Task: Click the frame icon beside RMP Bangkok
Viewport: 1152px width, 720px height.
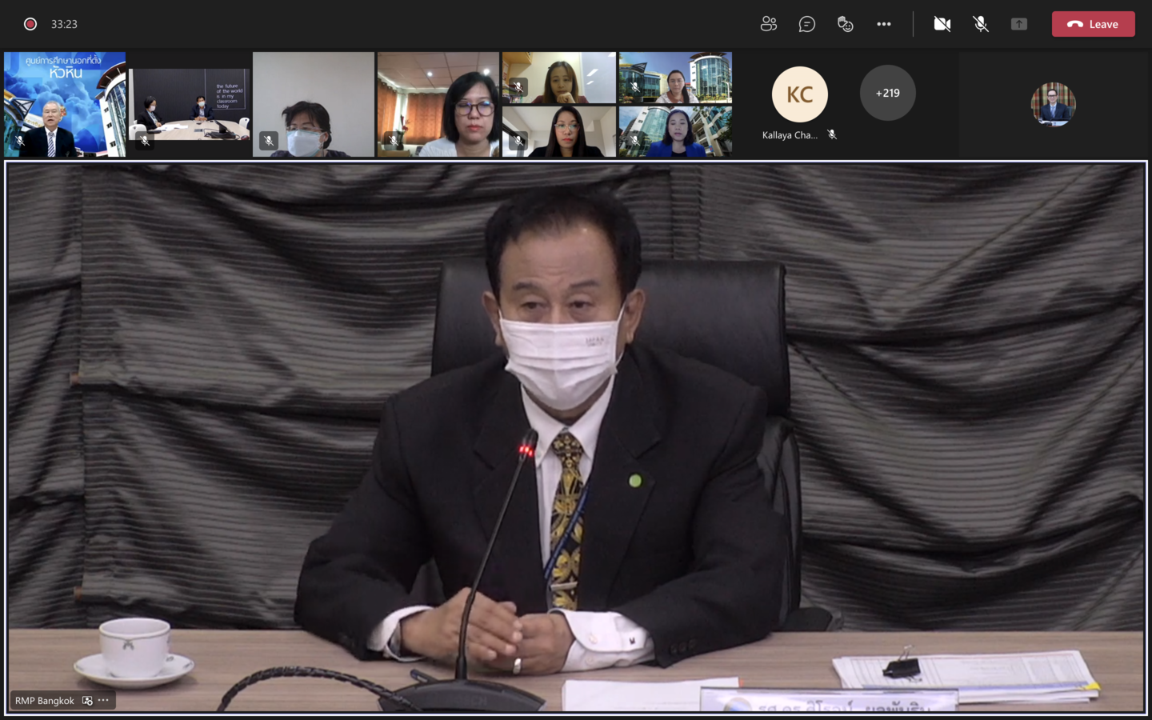Action: [x=87, y=701]
